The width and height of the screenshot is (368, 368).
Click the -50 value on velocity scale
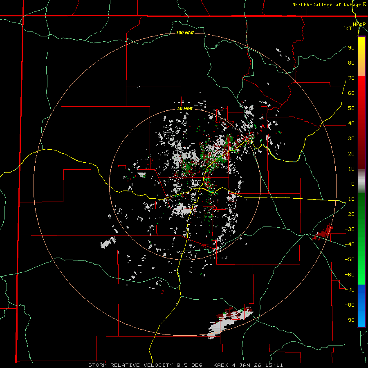350,260
